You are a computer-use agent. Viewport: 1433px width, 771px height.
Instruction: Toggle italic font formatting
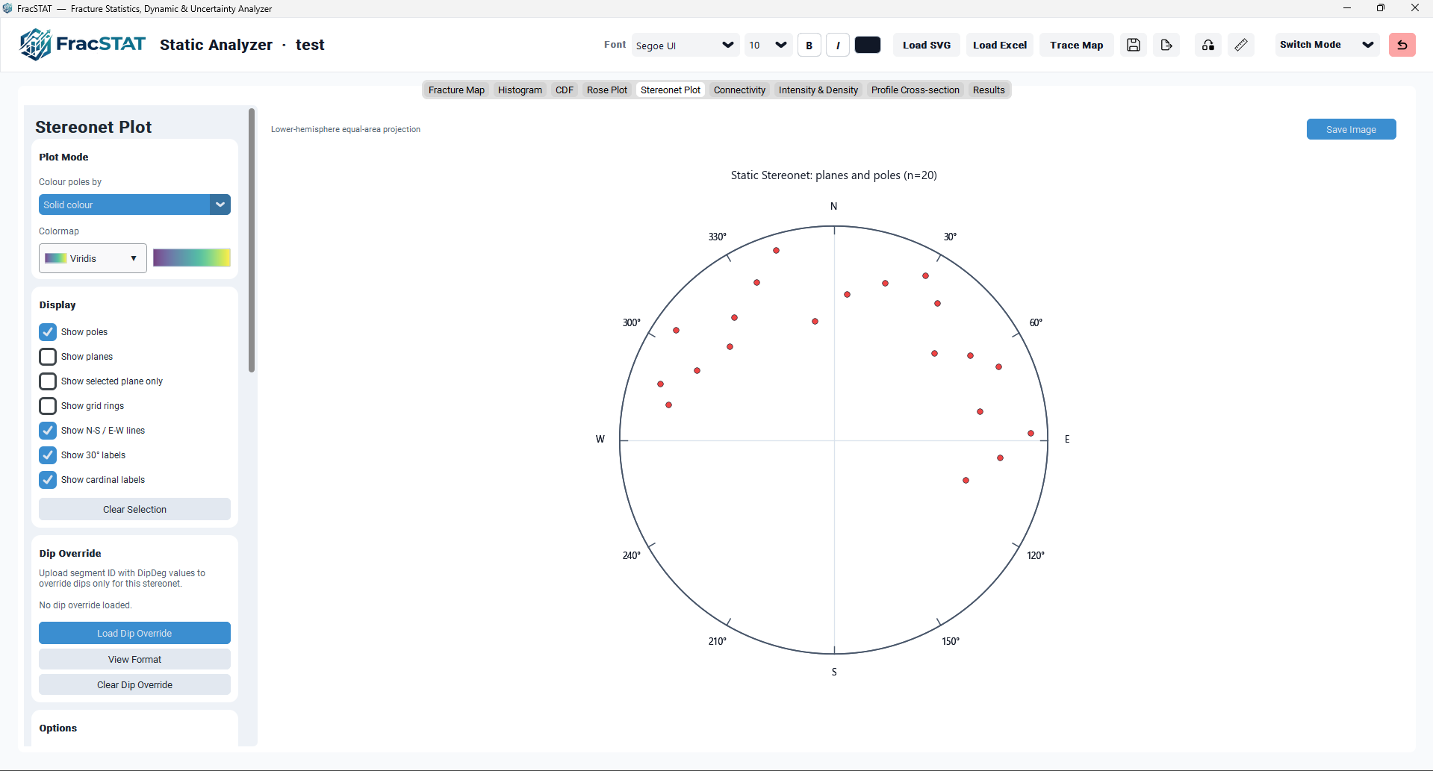coord(838,45)
